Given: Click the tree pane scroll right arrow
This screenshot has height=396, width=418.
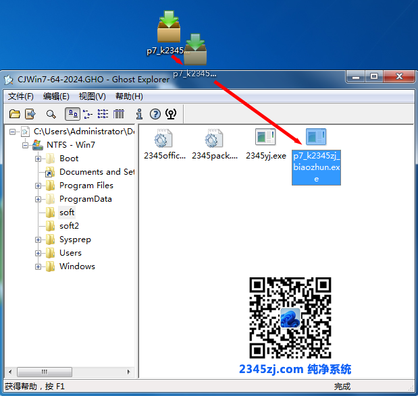Looking at the screenshot, I should pos(129,372).
